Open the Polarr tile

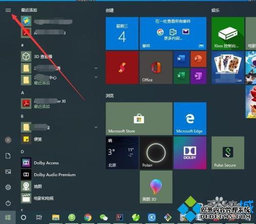click(156, 153)
